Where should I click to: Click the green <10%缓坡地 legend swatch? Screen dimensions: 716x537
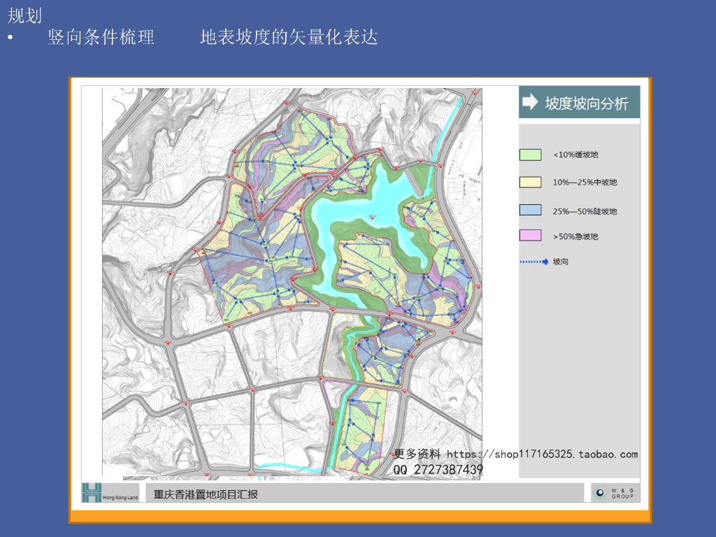(x=530, y=155)
